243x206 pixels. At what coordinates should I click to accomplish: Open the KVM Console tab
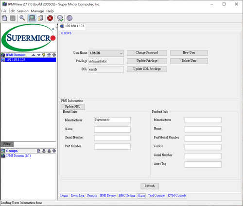(177, 195)
